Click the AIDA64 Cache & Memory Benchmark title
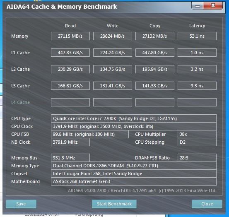 [62, 7]
